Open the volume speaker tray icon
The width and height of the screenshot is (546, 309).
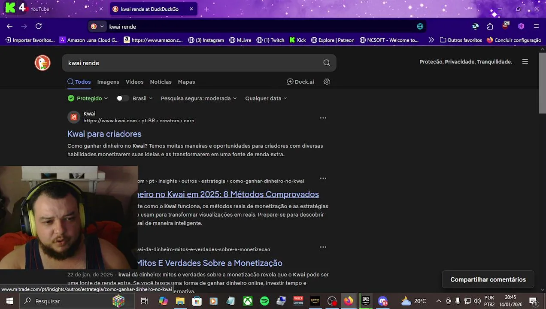[x=477, y=301]
